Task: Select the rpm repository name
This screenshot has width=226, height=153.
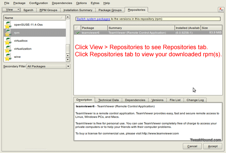Action: pyautogui.click(x=17, y=33)
